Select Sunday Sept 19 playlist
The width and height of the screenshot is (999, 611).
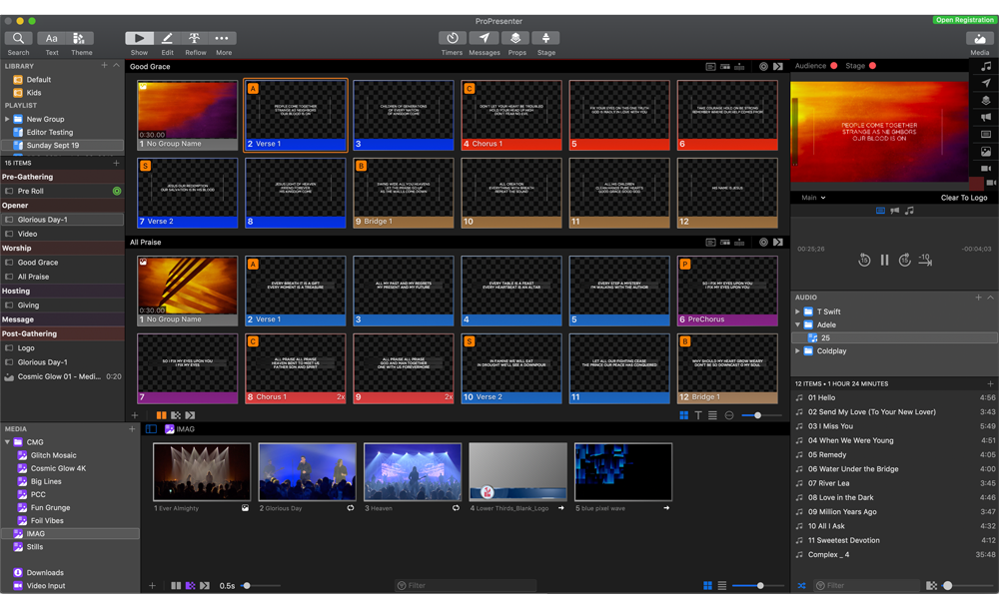(x=54, y=145)
